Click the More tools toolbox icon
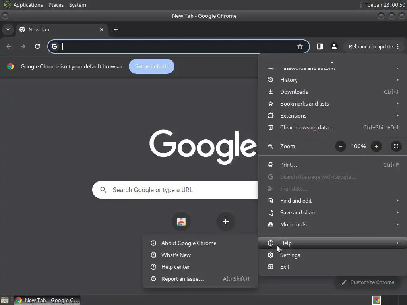The image size is (407, 305). [270, 225]
